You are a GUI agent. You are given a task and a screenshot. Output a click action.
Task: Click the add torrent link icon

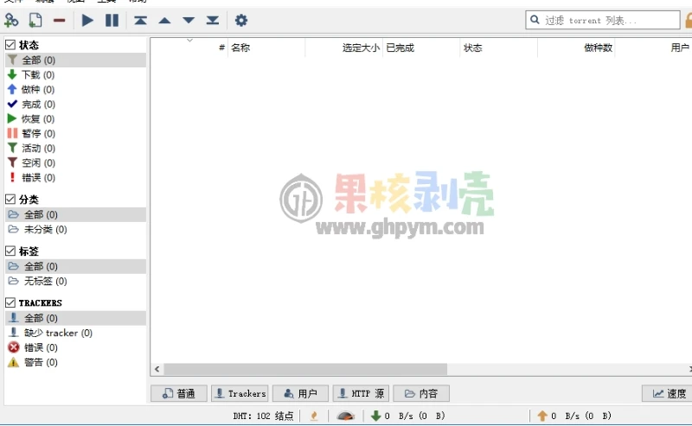(x=11, y=20)
